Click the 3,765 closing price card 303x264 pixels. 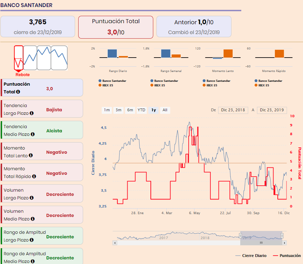(38, 27)
